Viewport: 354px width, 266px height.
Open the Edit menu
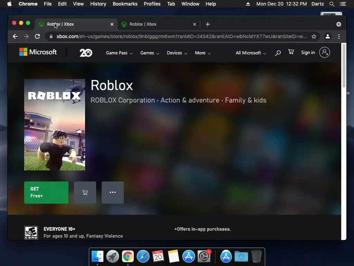point(62,4)
